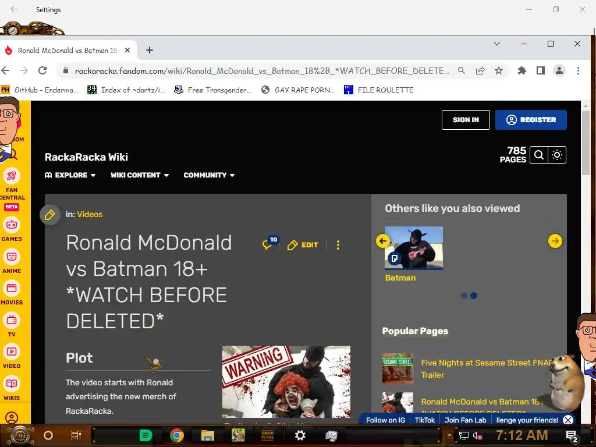Open Anime section in Fandom sidebar
The image size is (596, 447).
pos(12,262)
